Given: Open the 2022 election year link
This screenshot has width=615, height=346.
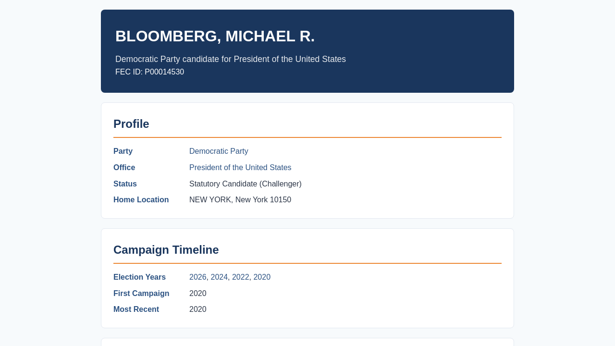Looking at the screenshot, I should point(241,277).
